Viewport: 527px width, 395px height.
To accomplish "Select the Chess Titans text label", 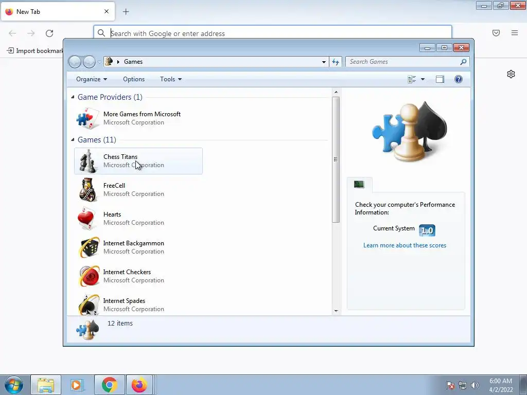I will pyautogui.click(x=120, y=157).
